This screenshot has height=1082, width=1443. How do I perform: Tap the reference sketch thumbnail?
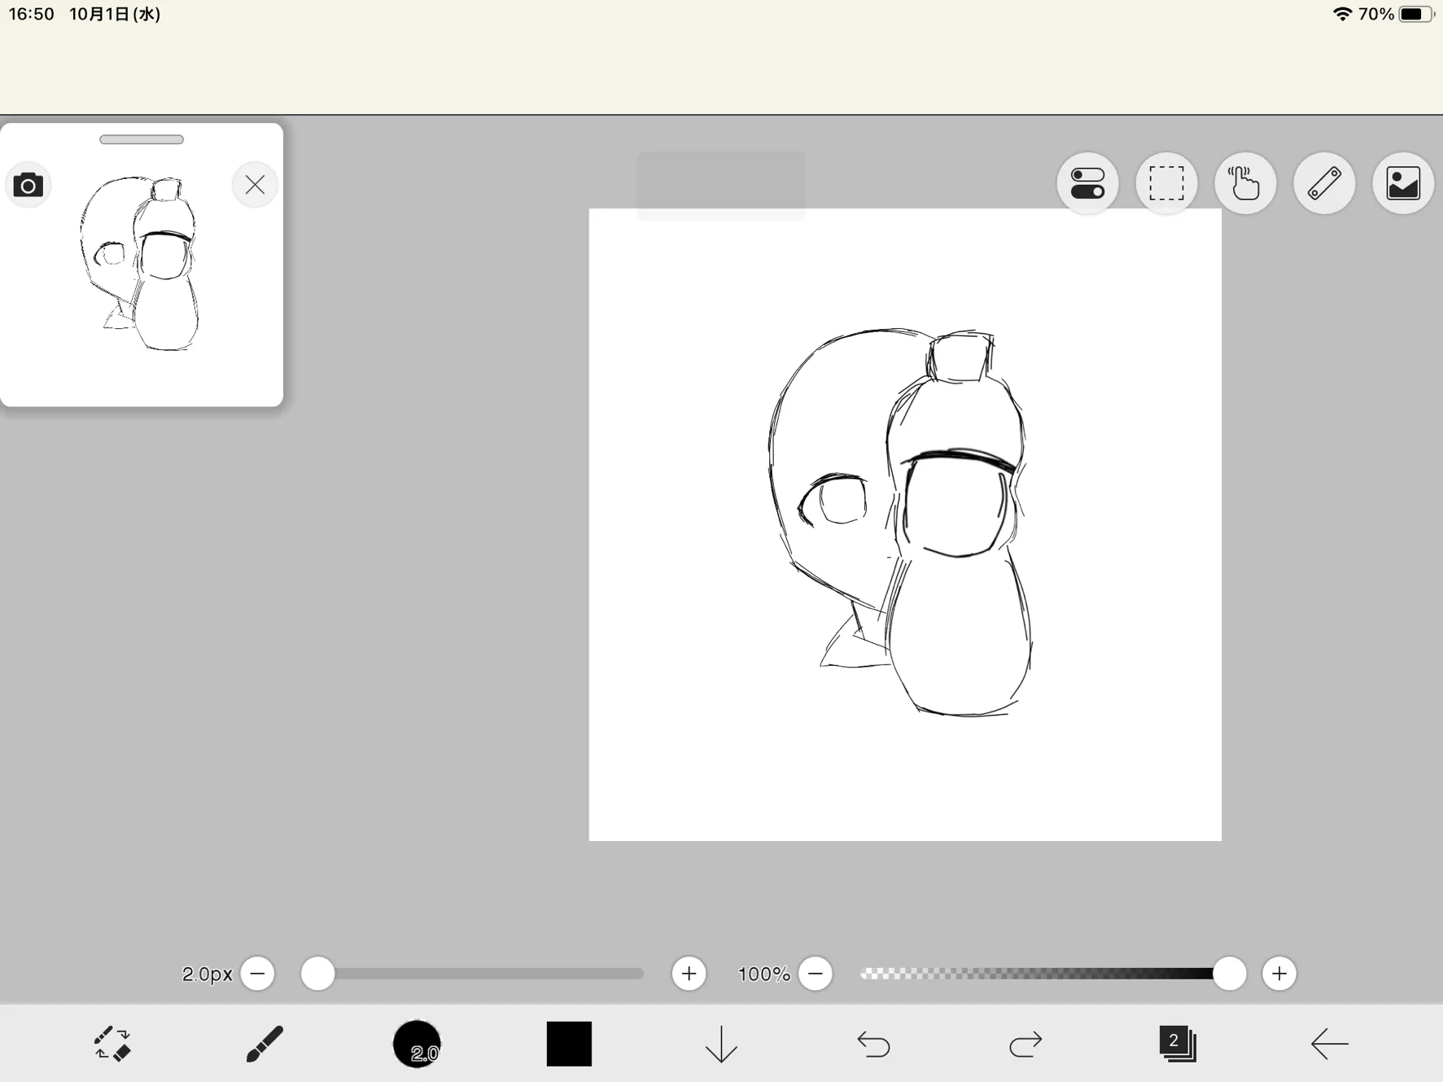(141, 263)
